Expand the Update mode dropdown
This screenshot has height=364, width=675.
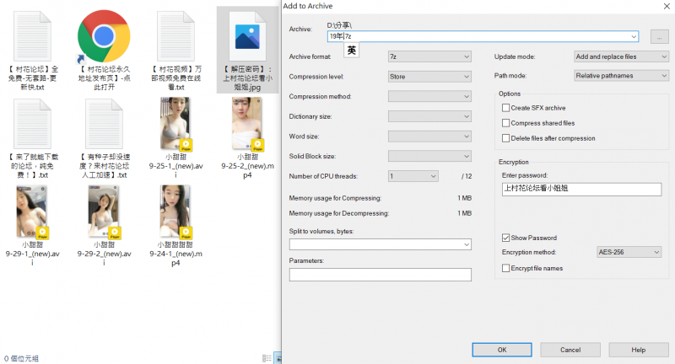click(x=619, y=56)
